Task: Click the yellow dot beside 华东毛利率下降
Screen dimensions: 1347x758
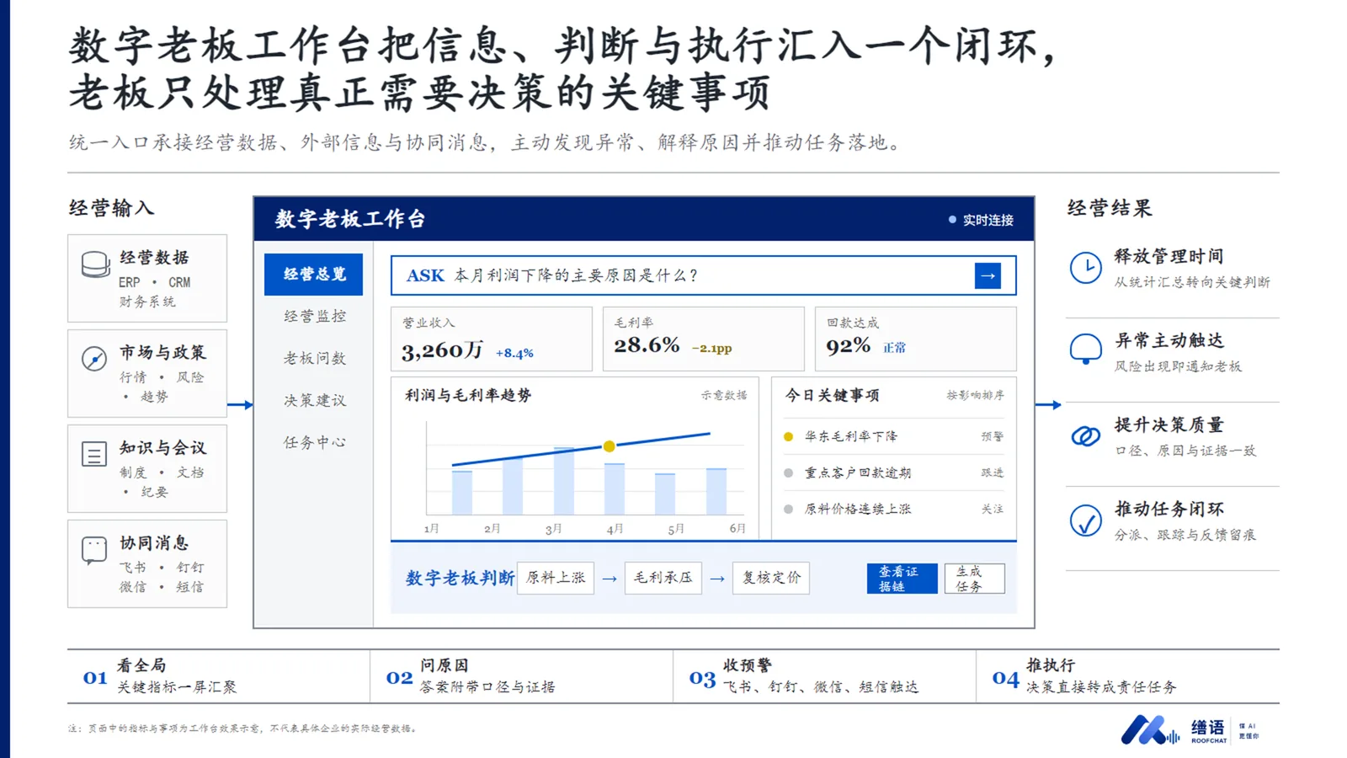Action: pyautogui.click(x=788, y=436)
